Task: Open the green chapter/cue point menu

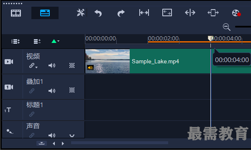Action: pyautogui.click(x=55, y=41)
